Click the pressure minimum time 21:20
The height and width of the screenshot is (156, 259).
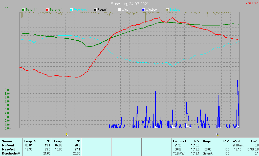(178, 145)
